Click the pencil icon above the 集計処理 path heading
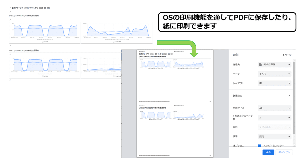 point(10,12)
